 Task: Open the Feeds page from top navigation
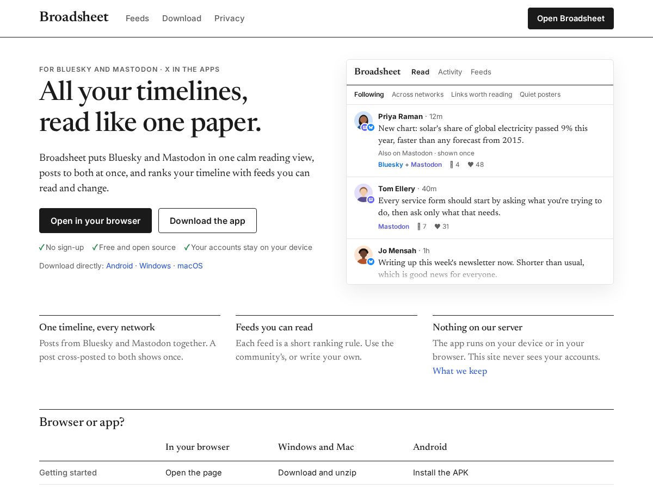137,18
